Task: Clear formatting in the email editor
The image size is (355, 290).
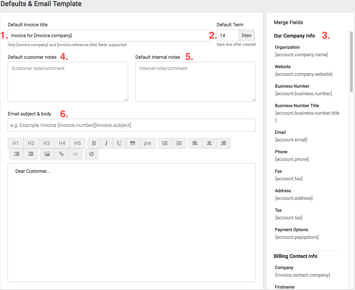Action: pos(91,154)
